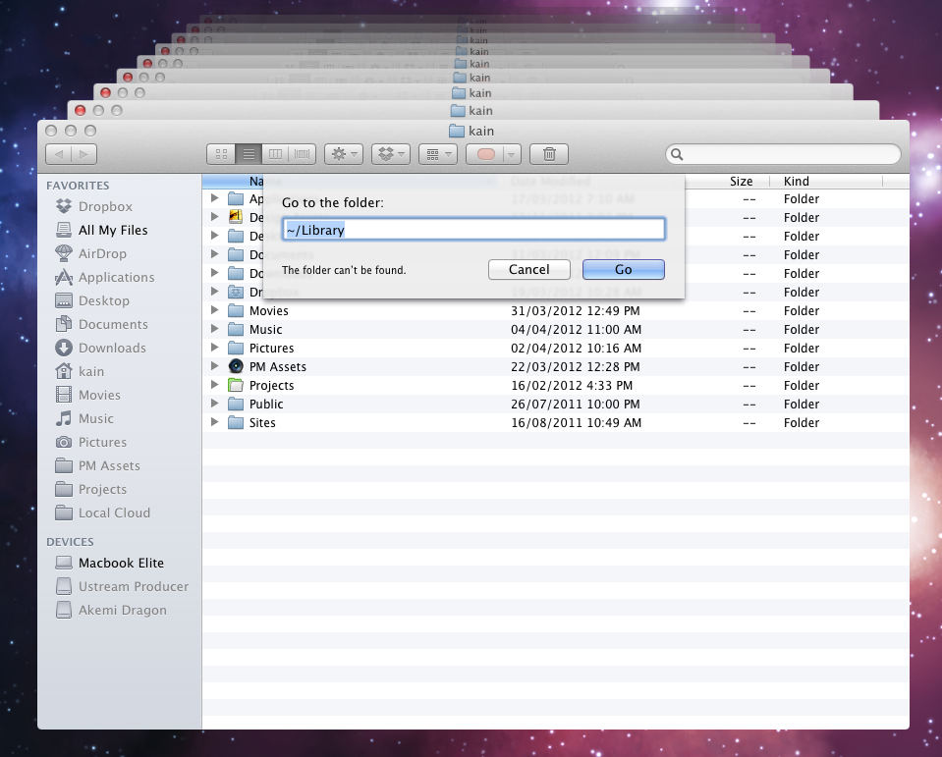The image size is (942, 757).
Task: Open Dropbox in Favorites sidebar
Action: 105,206
